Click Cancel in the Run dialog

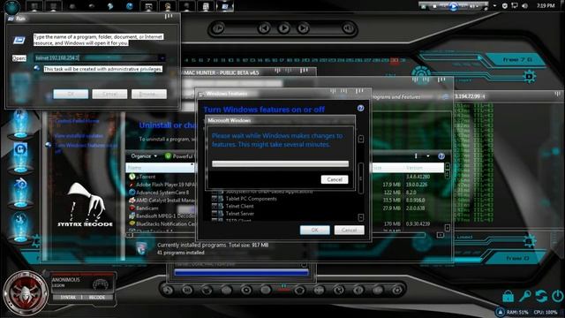coord(109,95)
